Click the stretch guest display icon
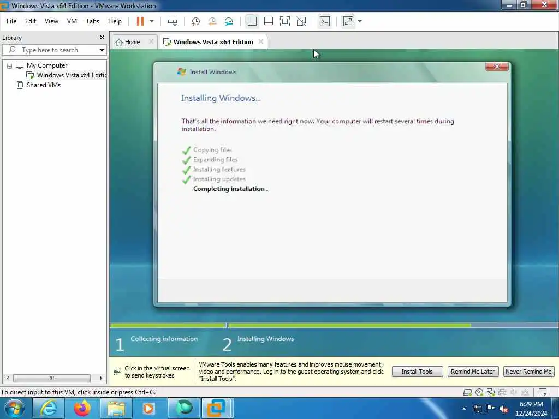This screenshot has width=559, height=419. (348, 21)
